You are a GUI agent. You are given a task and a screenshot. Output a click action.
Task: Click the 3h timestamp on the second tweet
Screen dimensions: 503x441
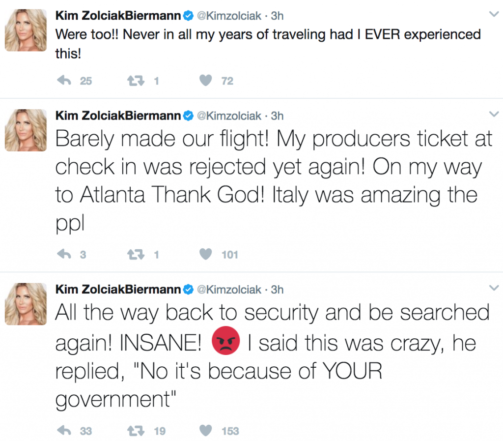pyautogui.click(x=277, y=116)
